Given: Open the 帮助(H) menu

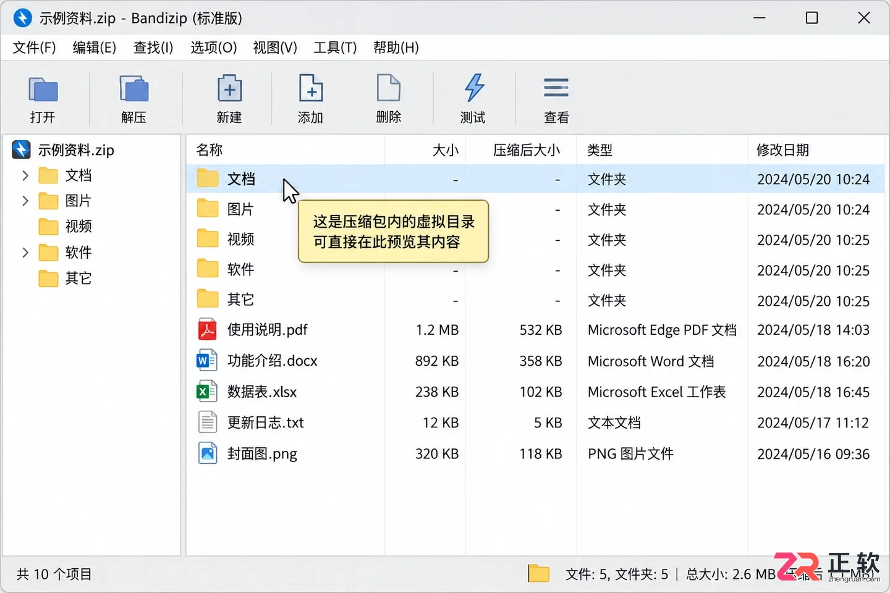Looking at the screenshot, I should tap(396, 48).
